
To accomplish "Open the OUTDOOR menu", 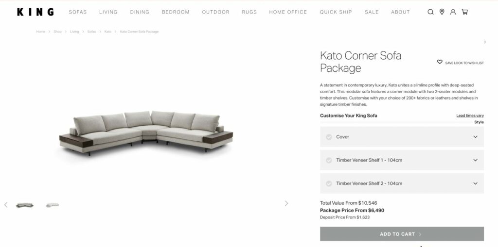I will pyautogui.click(x=215, y=12).
